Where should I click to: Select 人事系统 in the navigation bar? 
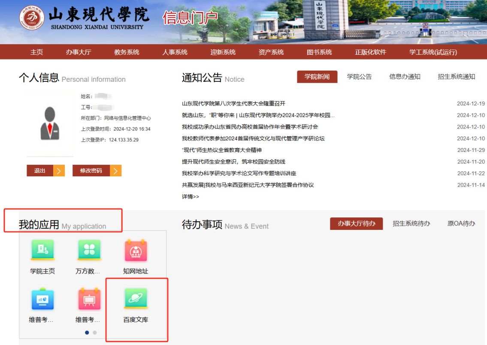175,52
